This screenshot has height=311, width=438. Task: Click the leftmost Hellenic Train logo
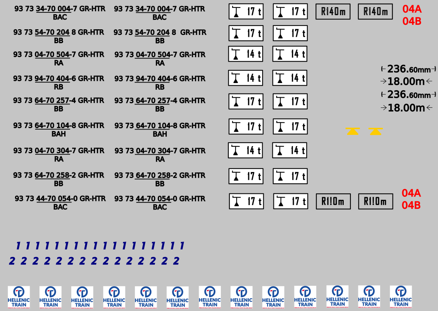(19, 297)
